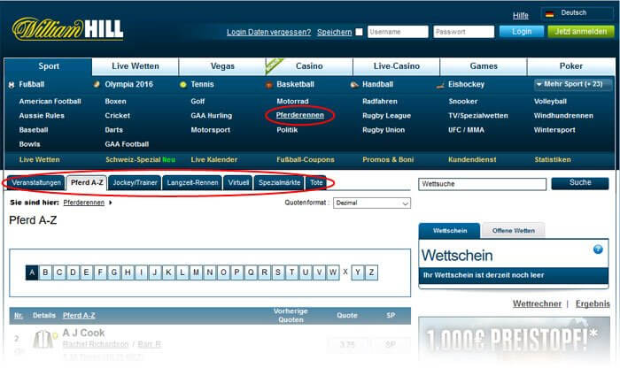Switch to the Sport tab
Image resolution: width=620 pixels, height=368 pixels.
click(x=49, y=66)
